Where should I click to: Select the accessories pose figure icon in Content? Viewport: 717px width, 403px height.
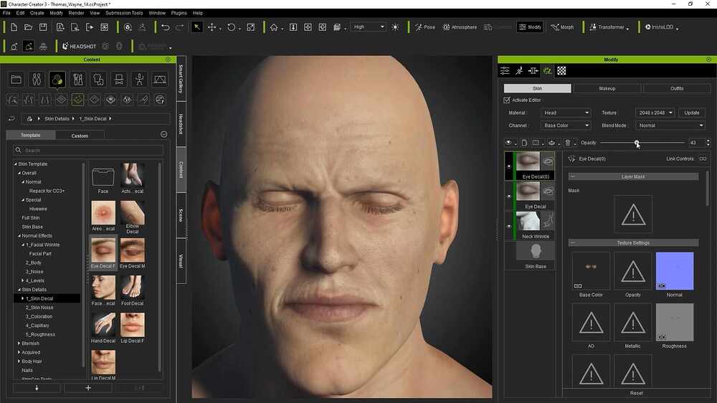[140, 80]
